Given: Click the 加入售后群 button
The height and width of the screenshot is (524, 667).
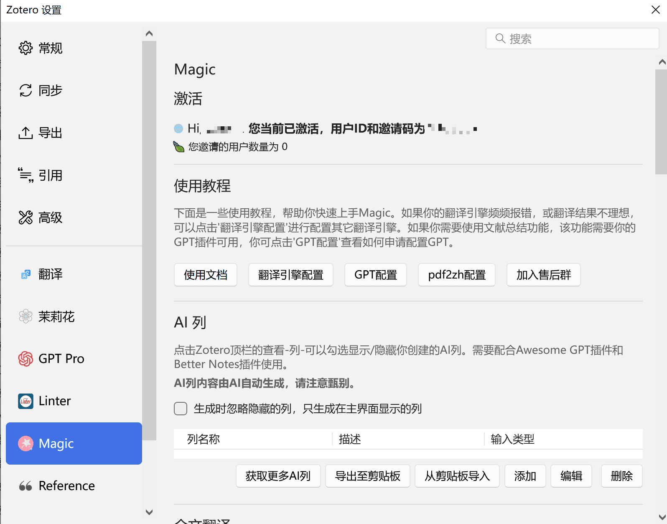Looking at the screenshot, I should (x=544, y=275).
